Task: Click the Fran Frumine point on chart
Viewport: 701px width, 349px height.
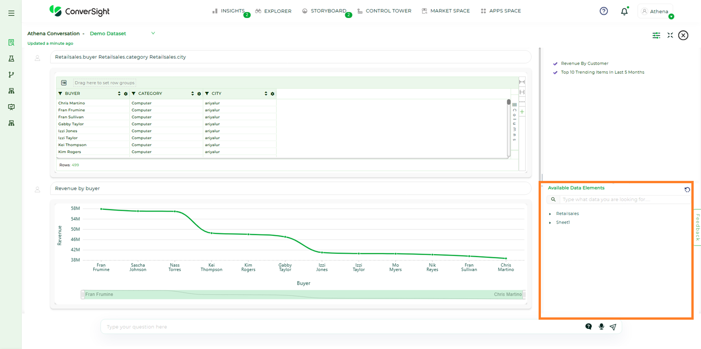Action: (x=101, y=209)
